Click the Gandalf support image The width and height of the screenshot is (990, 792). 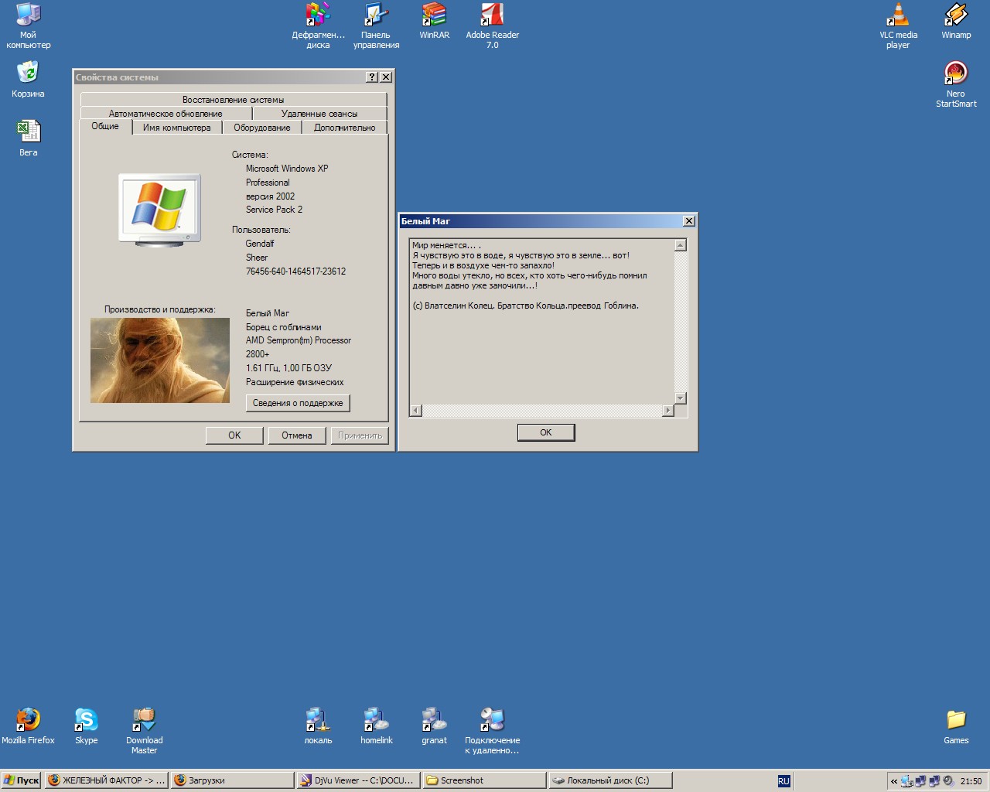(x=160, y=360)
